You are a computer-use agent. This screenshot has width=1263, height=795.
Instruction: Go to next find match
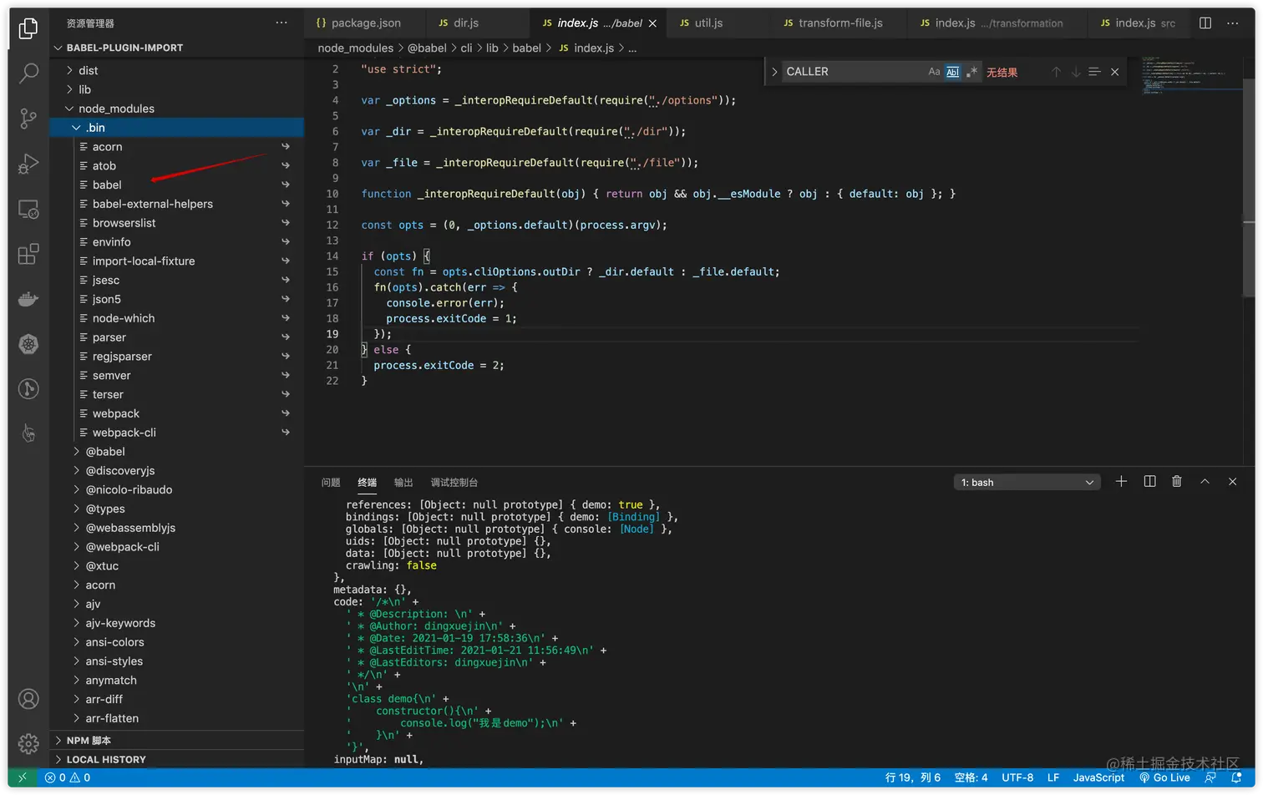[1076, 72]
